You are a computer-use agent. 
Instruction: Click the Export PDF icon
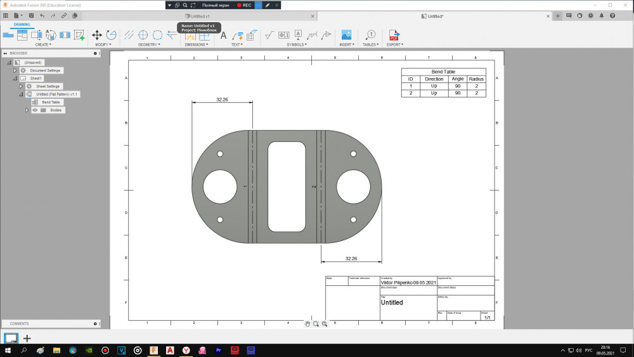click(x=394, y=35)
